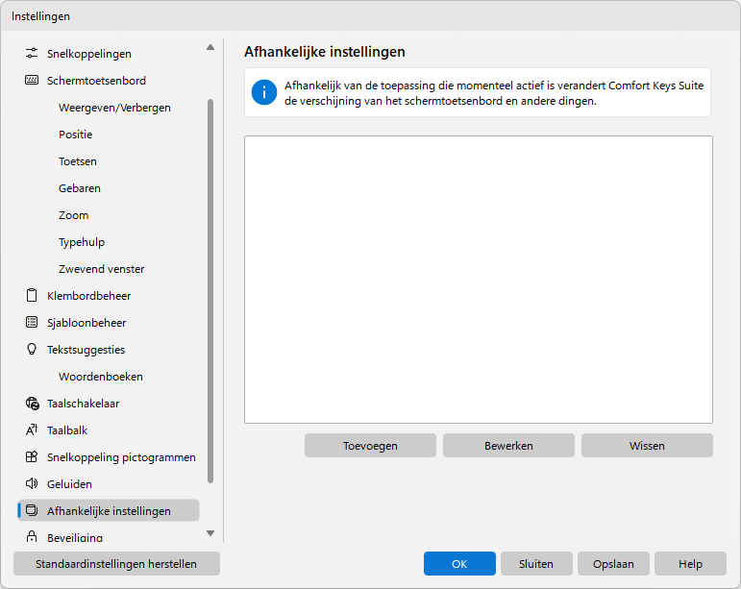This screenshot has height=589, width=741.
Task: Click the Klembordbeheer clipboard icon
Action: [32, 296]
